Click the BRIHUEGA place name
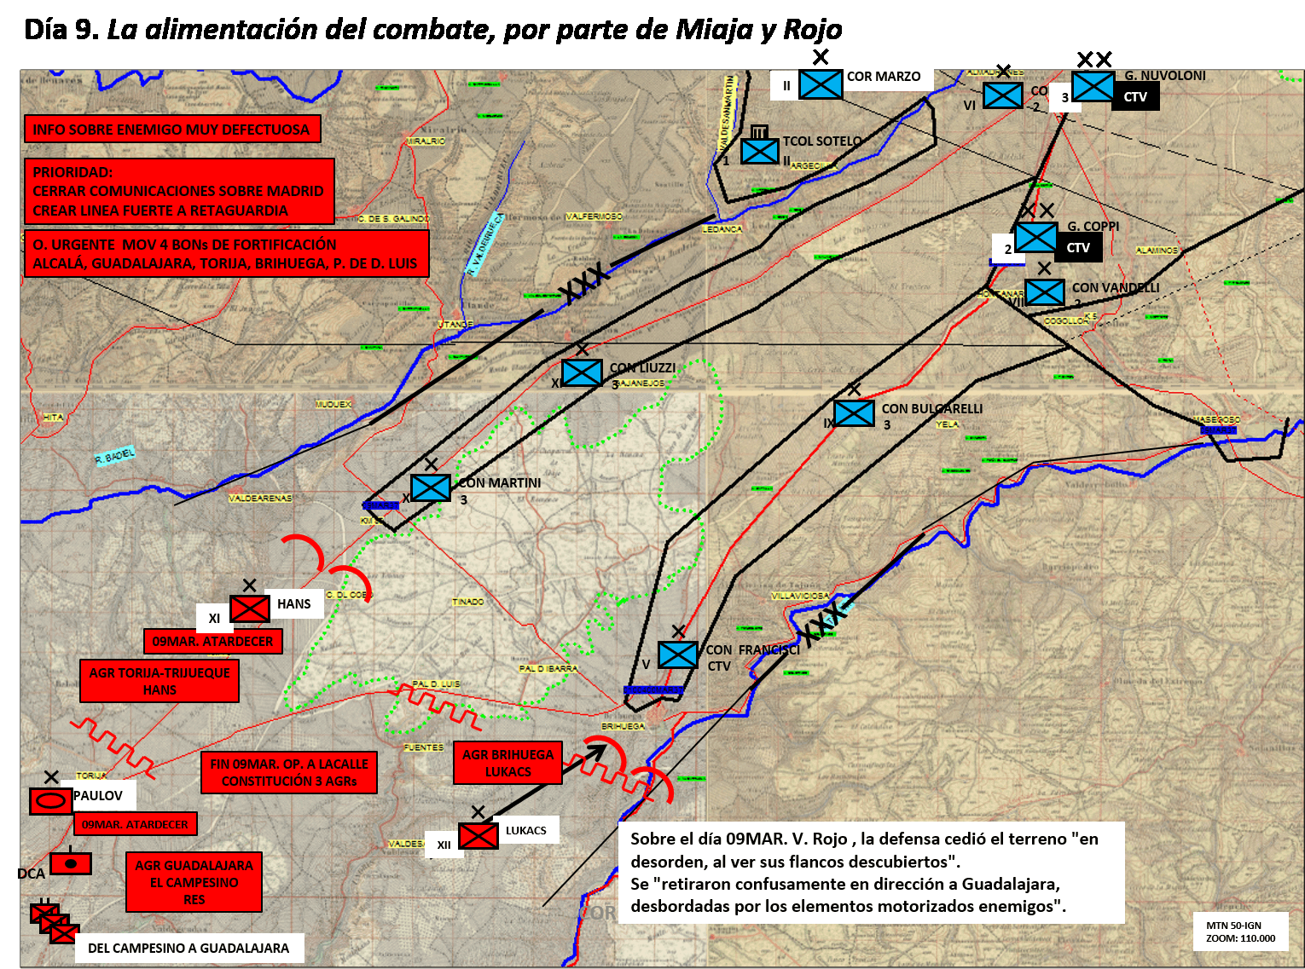This screenshot has height=969, width=1305. click(x=623, y=726)
